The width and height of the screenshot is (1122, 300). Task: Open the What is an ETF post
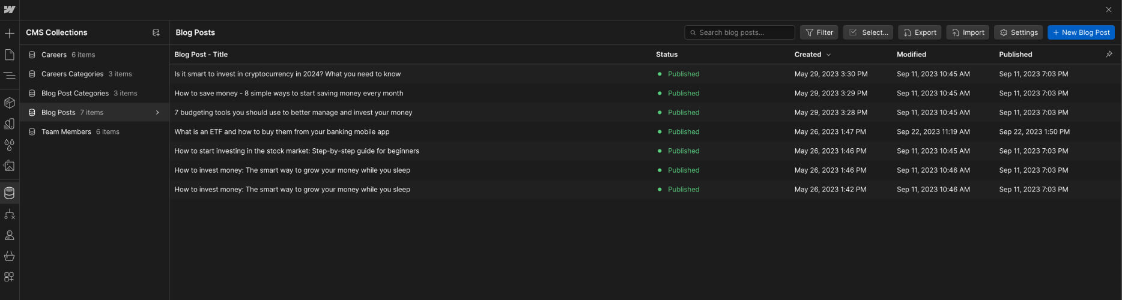[282, 131]
